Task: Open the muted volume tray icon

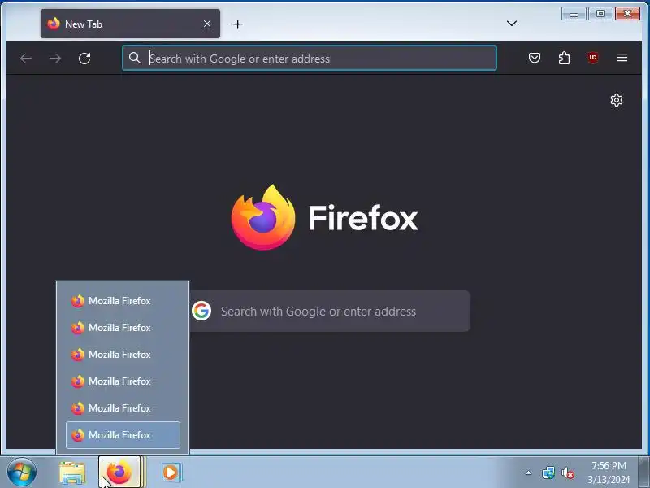Action: point(567,473)
